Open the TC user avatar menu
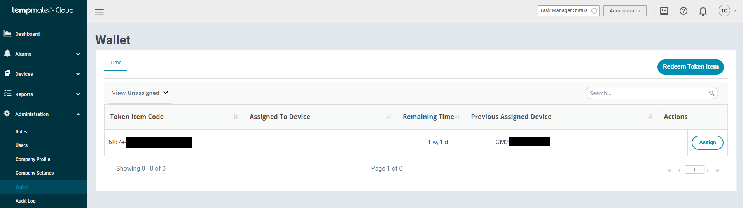This screenshot has height=208, width=743. point(727,11)
